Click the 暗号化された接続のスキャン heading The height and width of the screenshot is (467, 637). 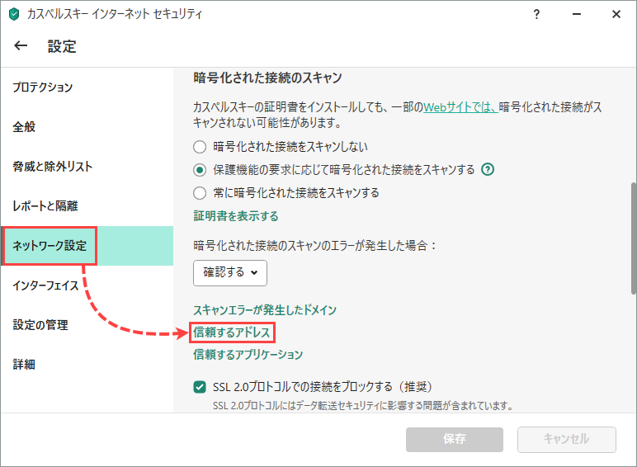click(x=267, y=78)
